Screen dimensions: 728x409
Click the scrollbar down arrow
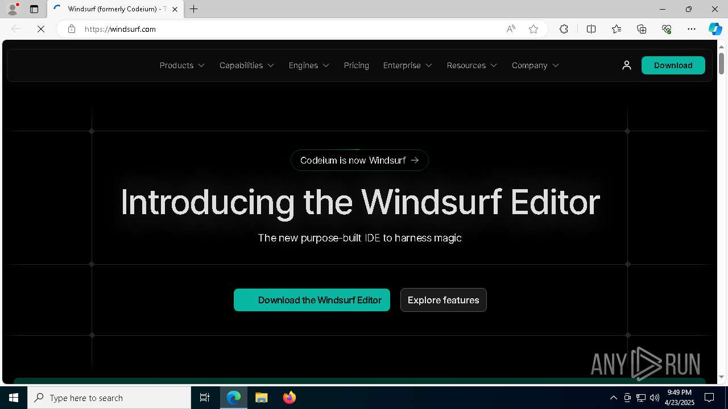click(721, 377)
